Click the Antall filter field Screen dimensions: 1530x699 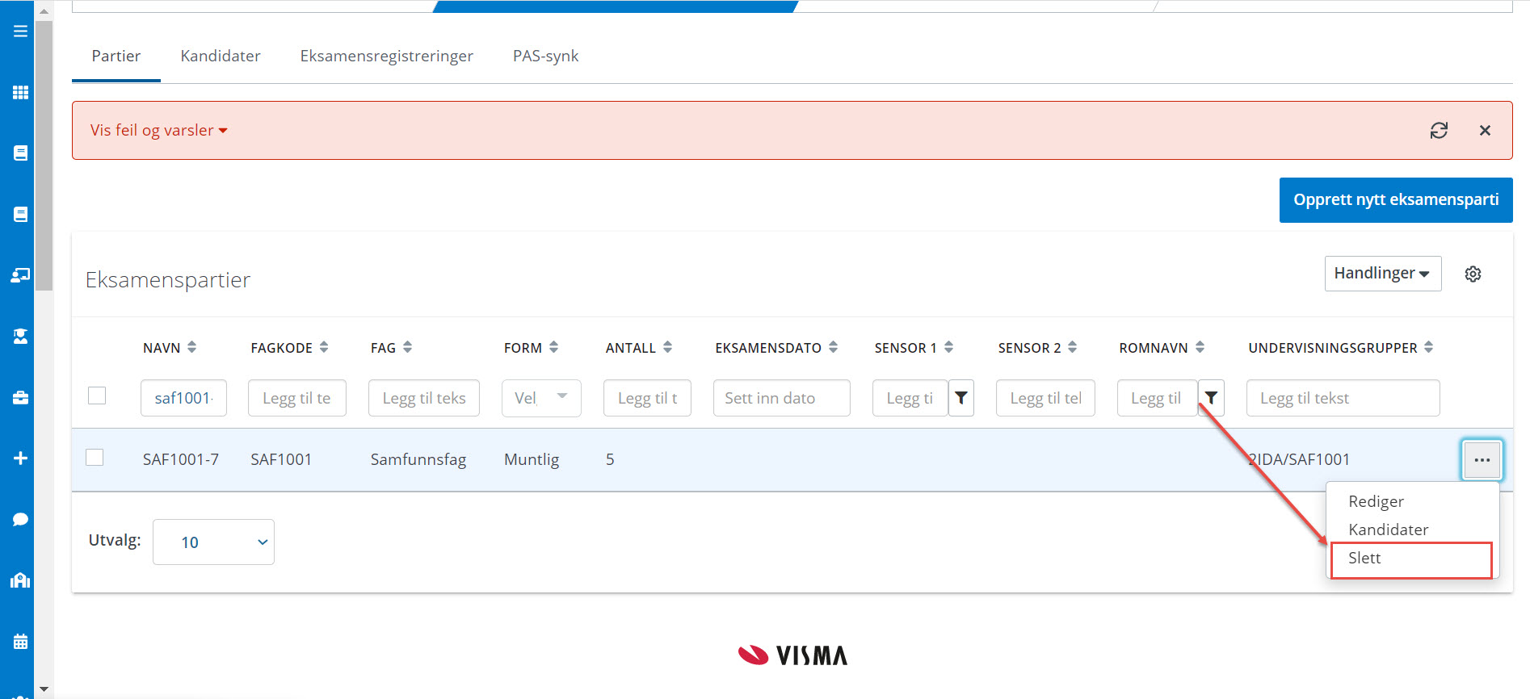tap(647, 398)
